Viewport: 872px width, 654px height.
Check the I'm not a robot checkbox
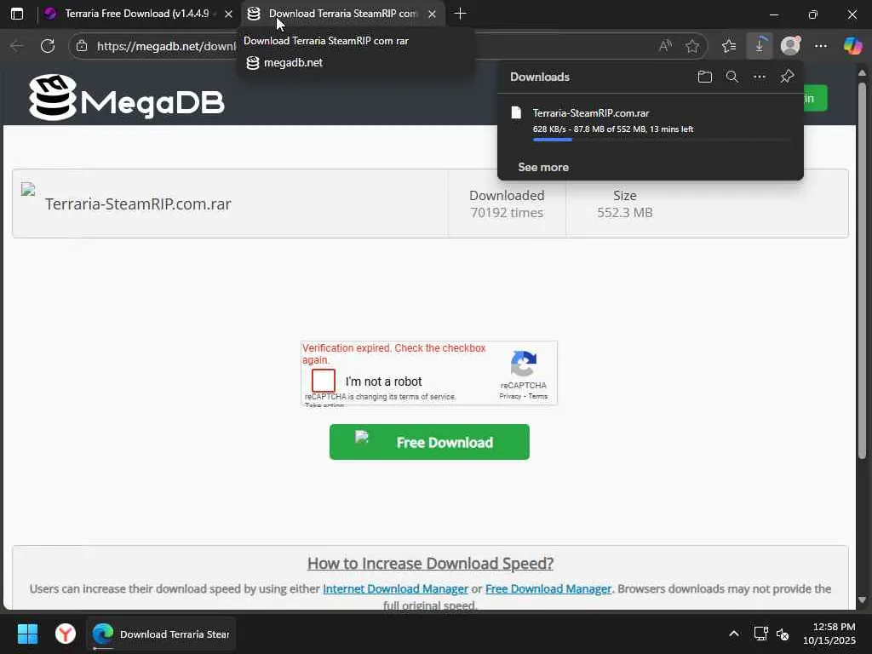pos(324,381)
